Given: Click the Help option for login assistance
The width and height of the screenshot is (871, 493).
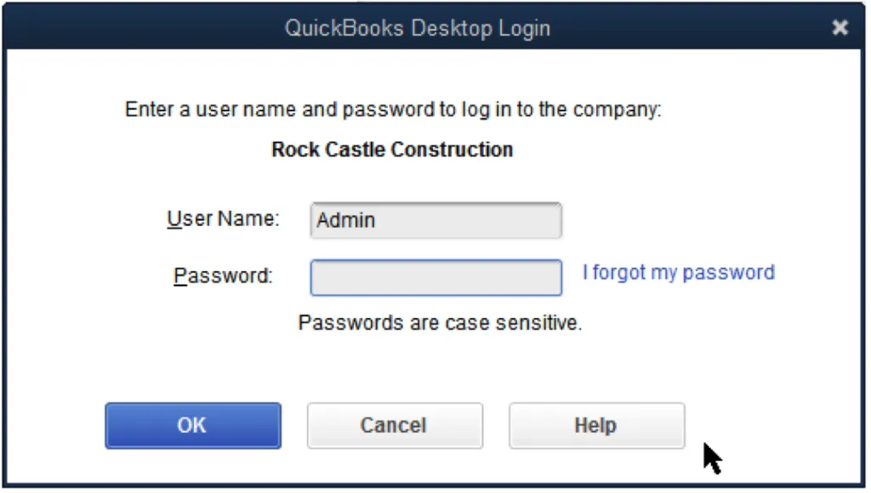Looking at the screenshot, I should click(x=595, y=425).
